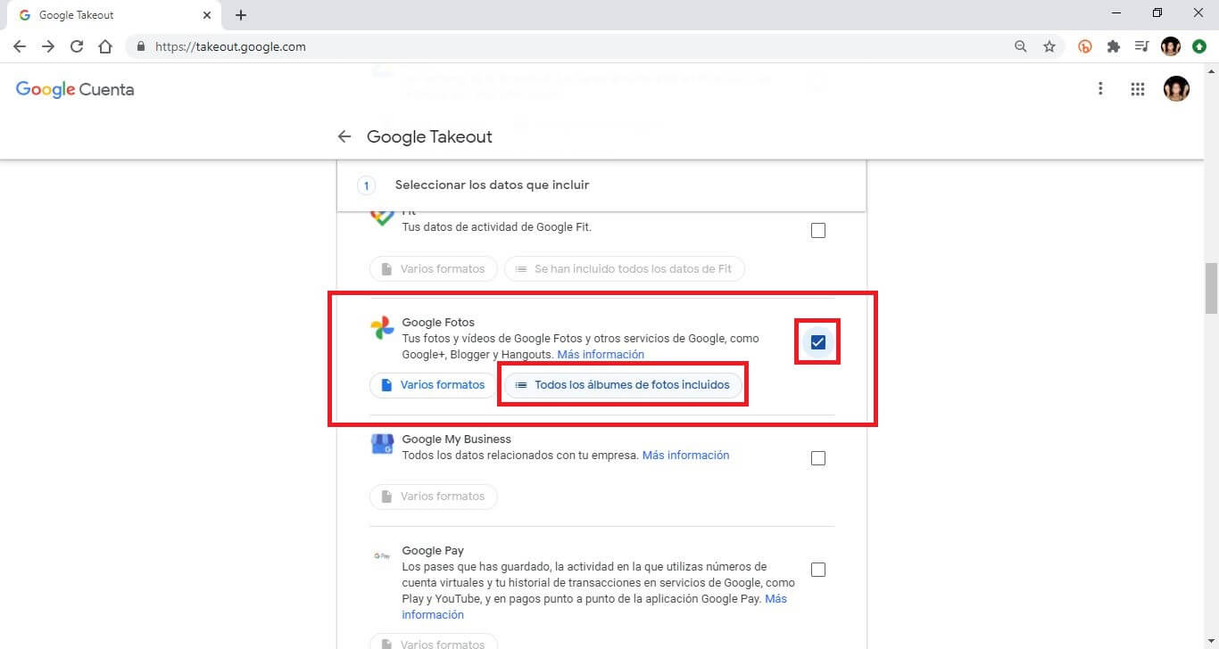Open the media control playlist icon
The image size is (1219, 649).
point(1141,46)
